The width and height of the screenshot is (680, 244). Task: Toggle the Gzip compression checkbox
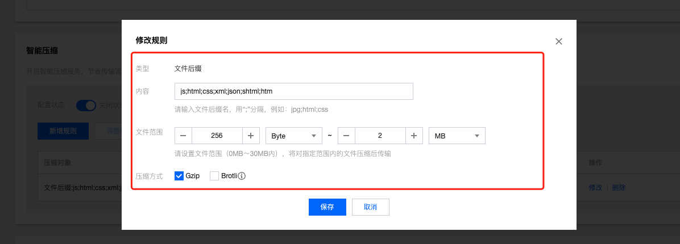179,176
